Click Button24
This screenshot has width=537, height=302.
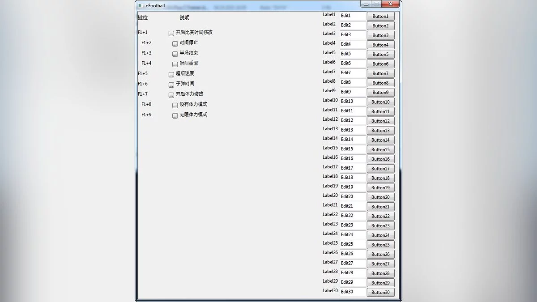point(381,235)
